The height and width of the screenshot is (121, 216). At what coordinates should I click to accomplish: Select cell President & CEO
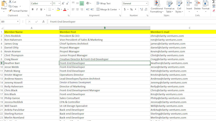pos(105,36)
